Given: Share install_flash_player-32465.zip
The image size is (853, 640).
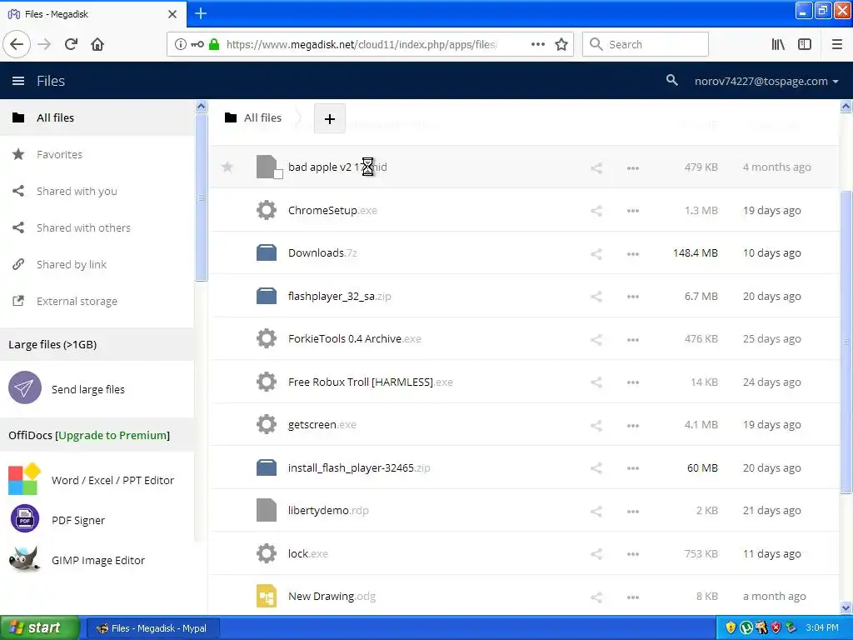Looking at the screenshot, I should (x=596, y=468).
